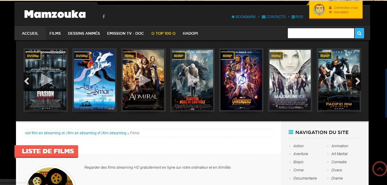This screenshot has width=387, height=185.
Task: Show previous movies in carousel
Action: tap(27, 81)
